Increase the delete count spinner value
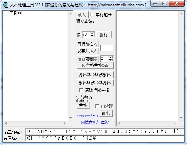The height and width of the screenshot is (145, 187). tap(110, 57)
